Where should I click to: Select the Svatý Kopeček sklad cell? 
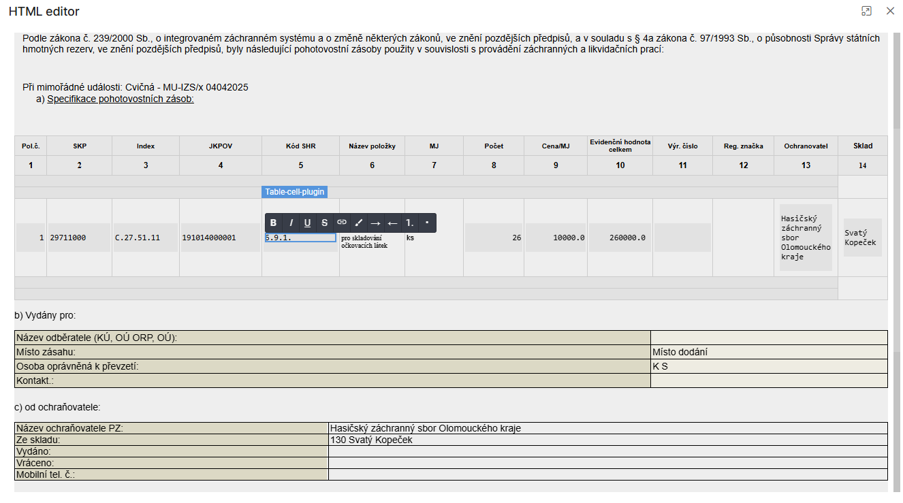pos(862,238)
